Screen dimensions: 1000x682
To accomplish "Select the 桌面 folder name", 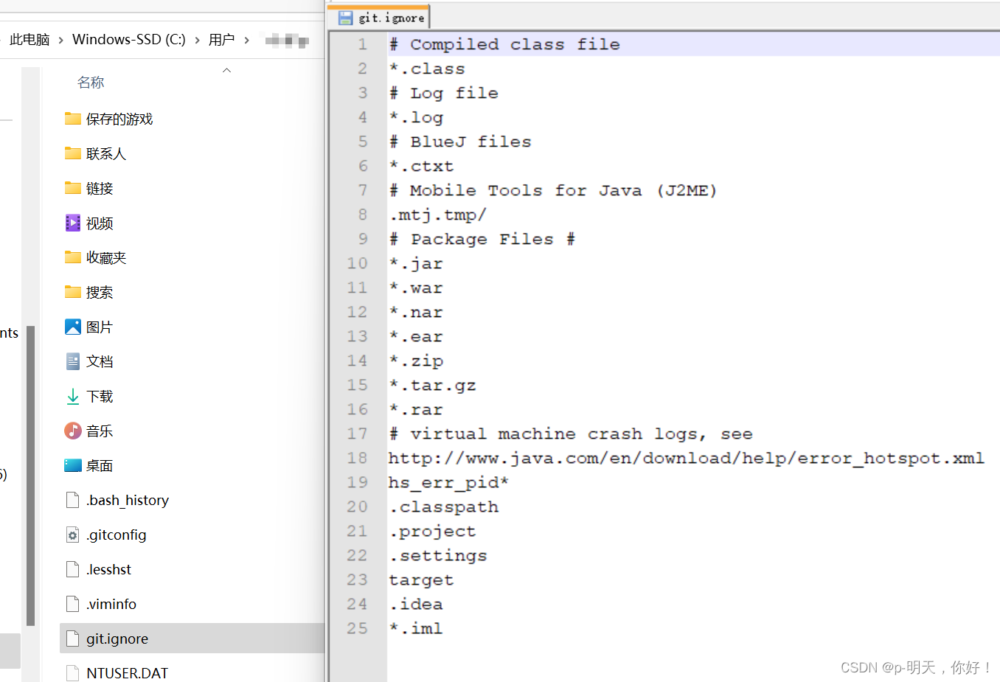I will (x=100, y=465).
